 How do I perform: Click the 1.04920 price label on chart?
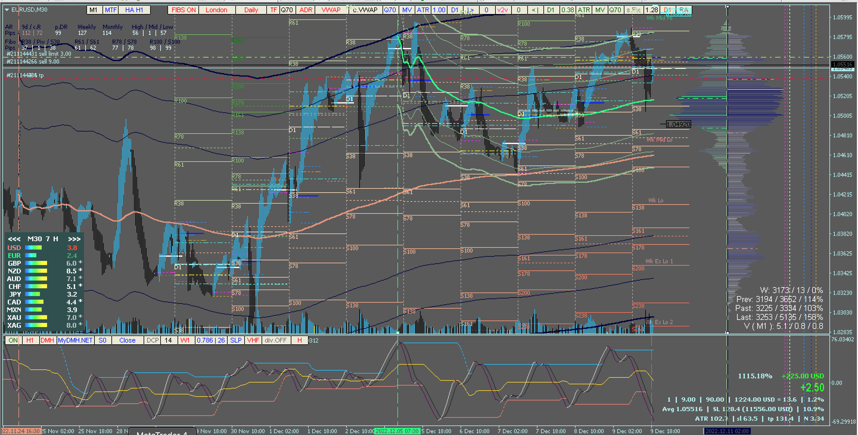click(x=678, y=124)
